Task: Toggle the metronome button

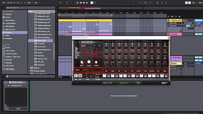Action: pos(29,3)
